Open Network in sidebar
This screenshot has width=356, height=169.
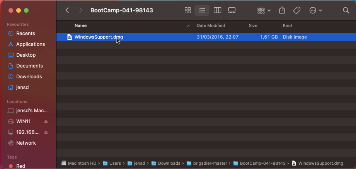coord(22,143)
